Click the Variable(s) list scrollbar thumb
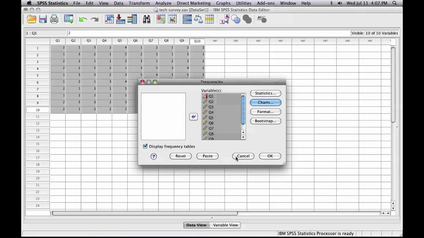This screenshot has height=238, width=424. (x=243, y=110)
